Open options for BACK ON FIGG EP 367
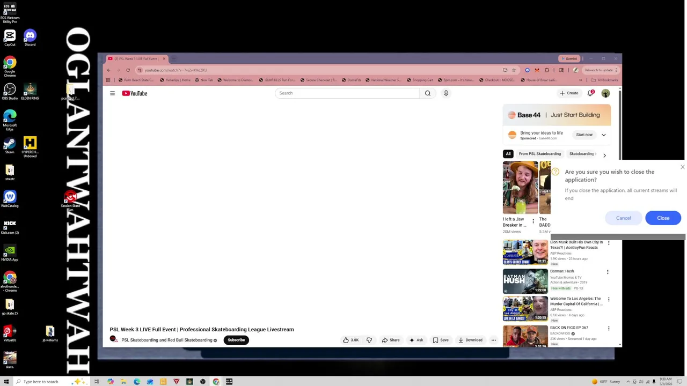Viewport: 687px width, 386px height. coord(608,329)
